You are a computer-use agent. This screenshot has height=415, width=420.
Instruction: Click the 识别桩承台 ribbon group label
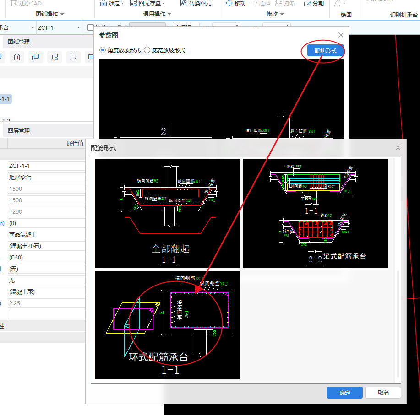click(x=404, y=15)
